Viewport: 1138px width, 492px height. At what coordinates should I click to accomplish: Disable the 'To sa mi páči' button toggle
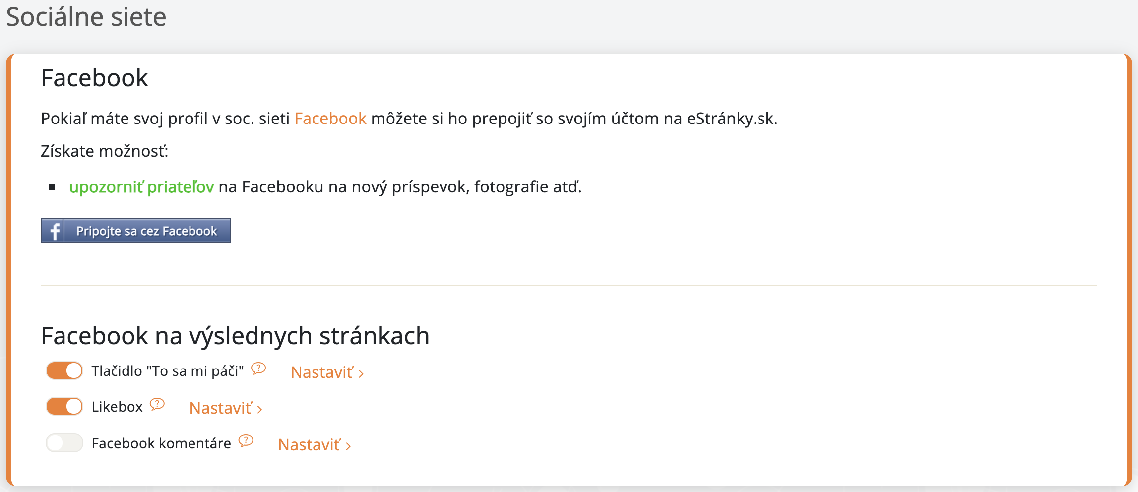64,370
